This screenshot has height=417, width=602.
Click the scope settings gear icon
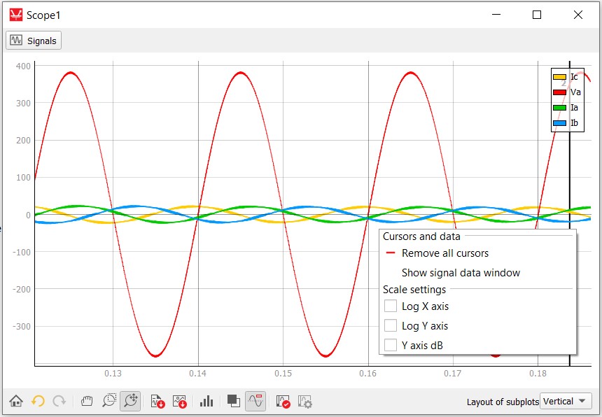pos(304,402)
